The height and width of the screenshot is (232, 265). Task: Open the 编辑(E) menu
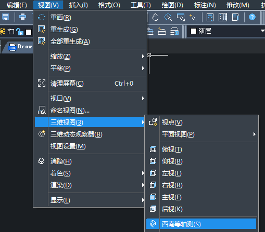coord(17,5)
